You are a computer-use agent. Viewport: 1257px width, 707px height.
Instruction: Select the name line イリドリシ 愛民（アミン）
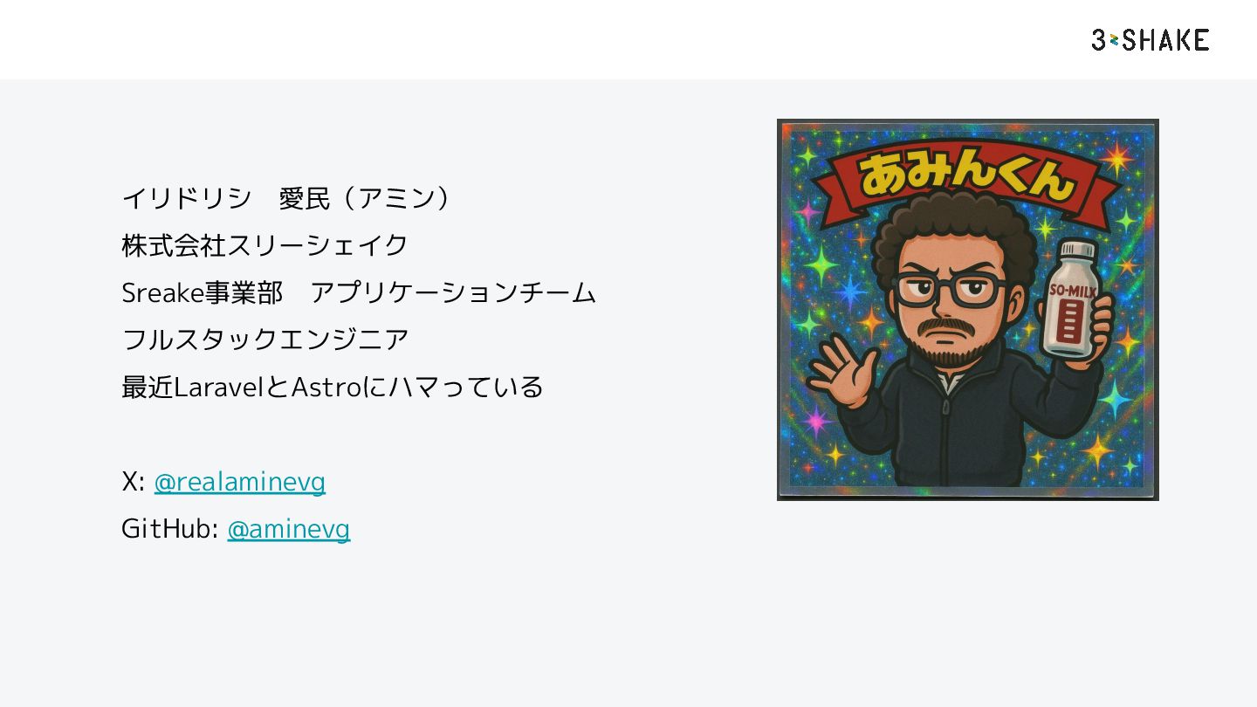(288, 199)
